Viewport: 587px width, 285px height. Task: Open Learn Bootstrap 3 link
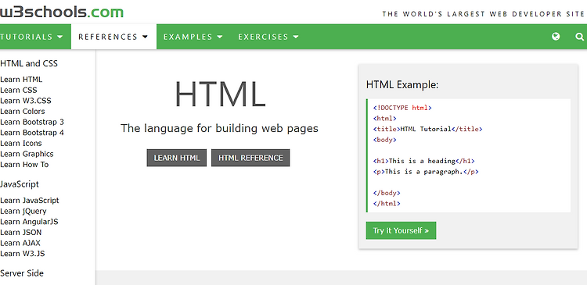click(32, 122)
